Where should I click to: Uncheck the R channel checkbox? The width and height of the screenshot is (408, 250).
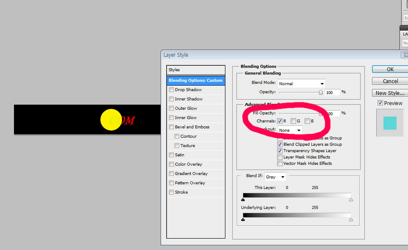(x=280, y=121)
